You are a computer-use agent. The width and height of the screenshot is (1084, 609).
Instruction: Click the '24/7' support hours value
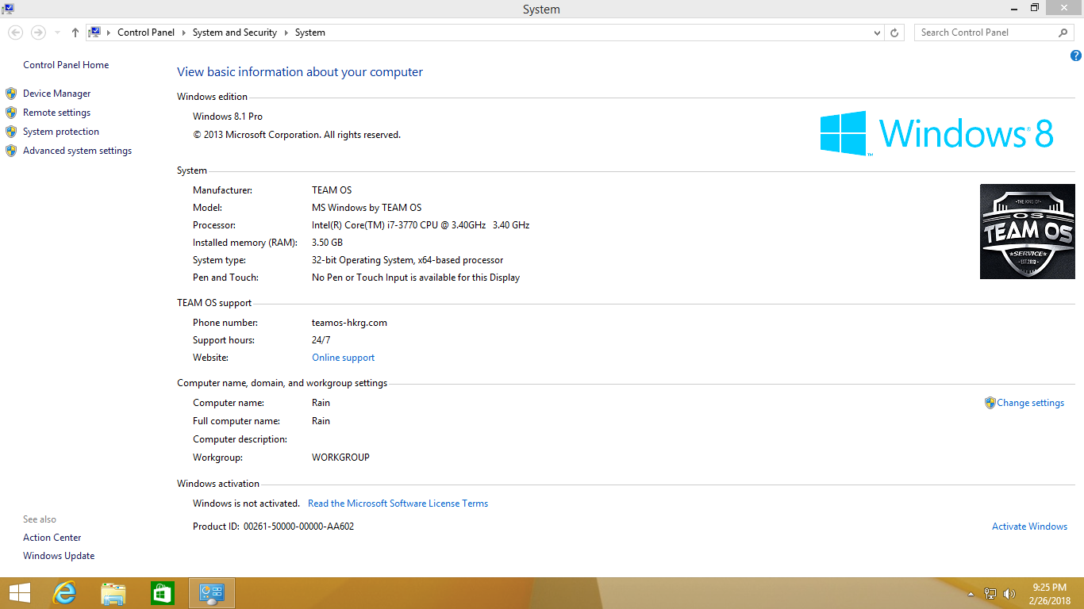(x=321, y=340)
